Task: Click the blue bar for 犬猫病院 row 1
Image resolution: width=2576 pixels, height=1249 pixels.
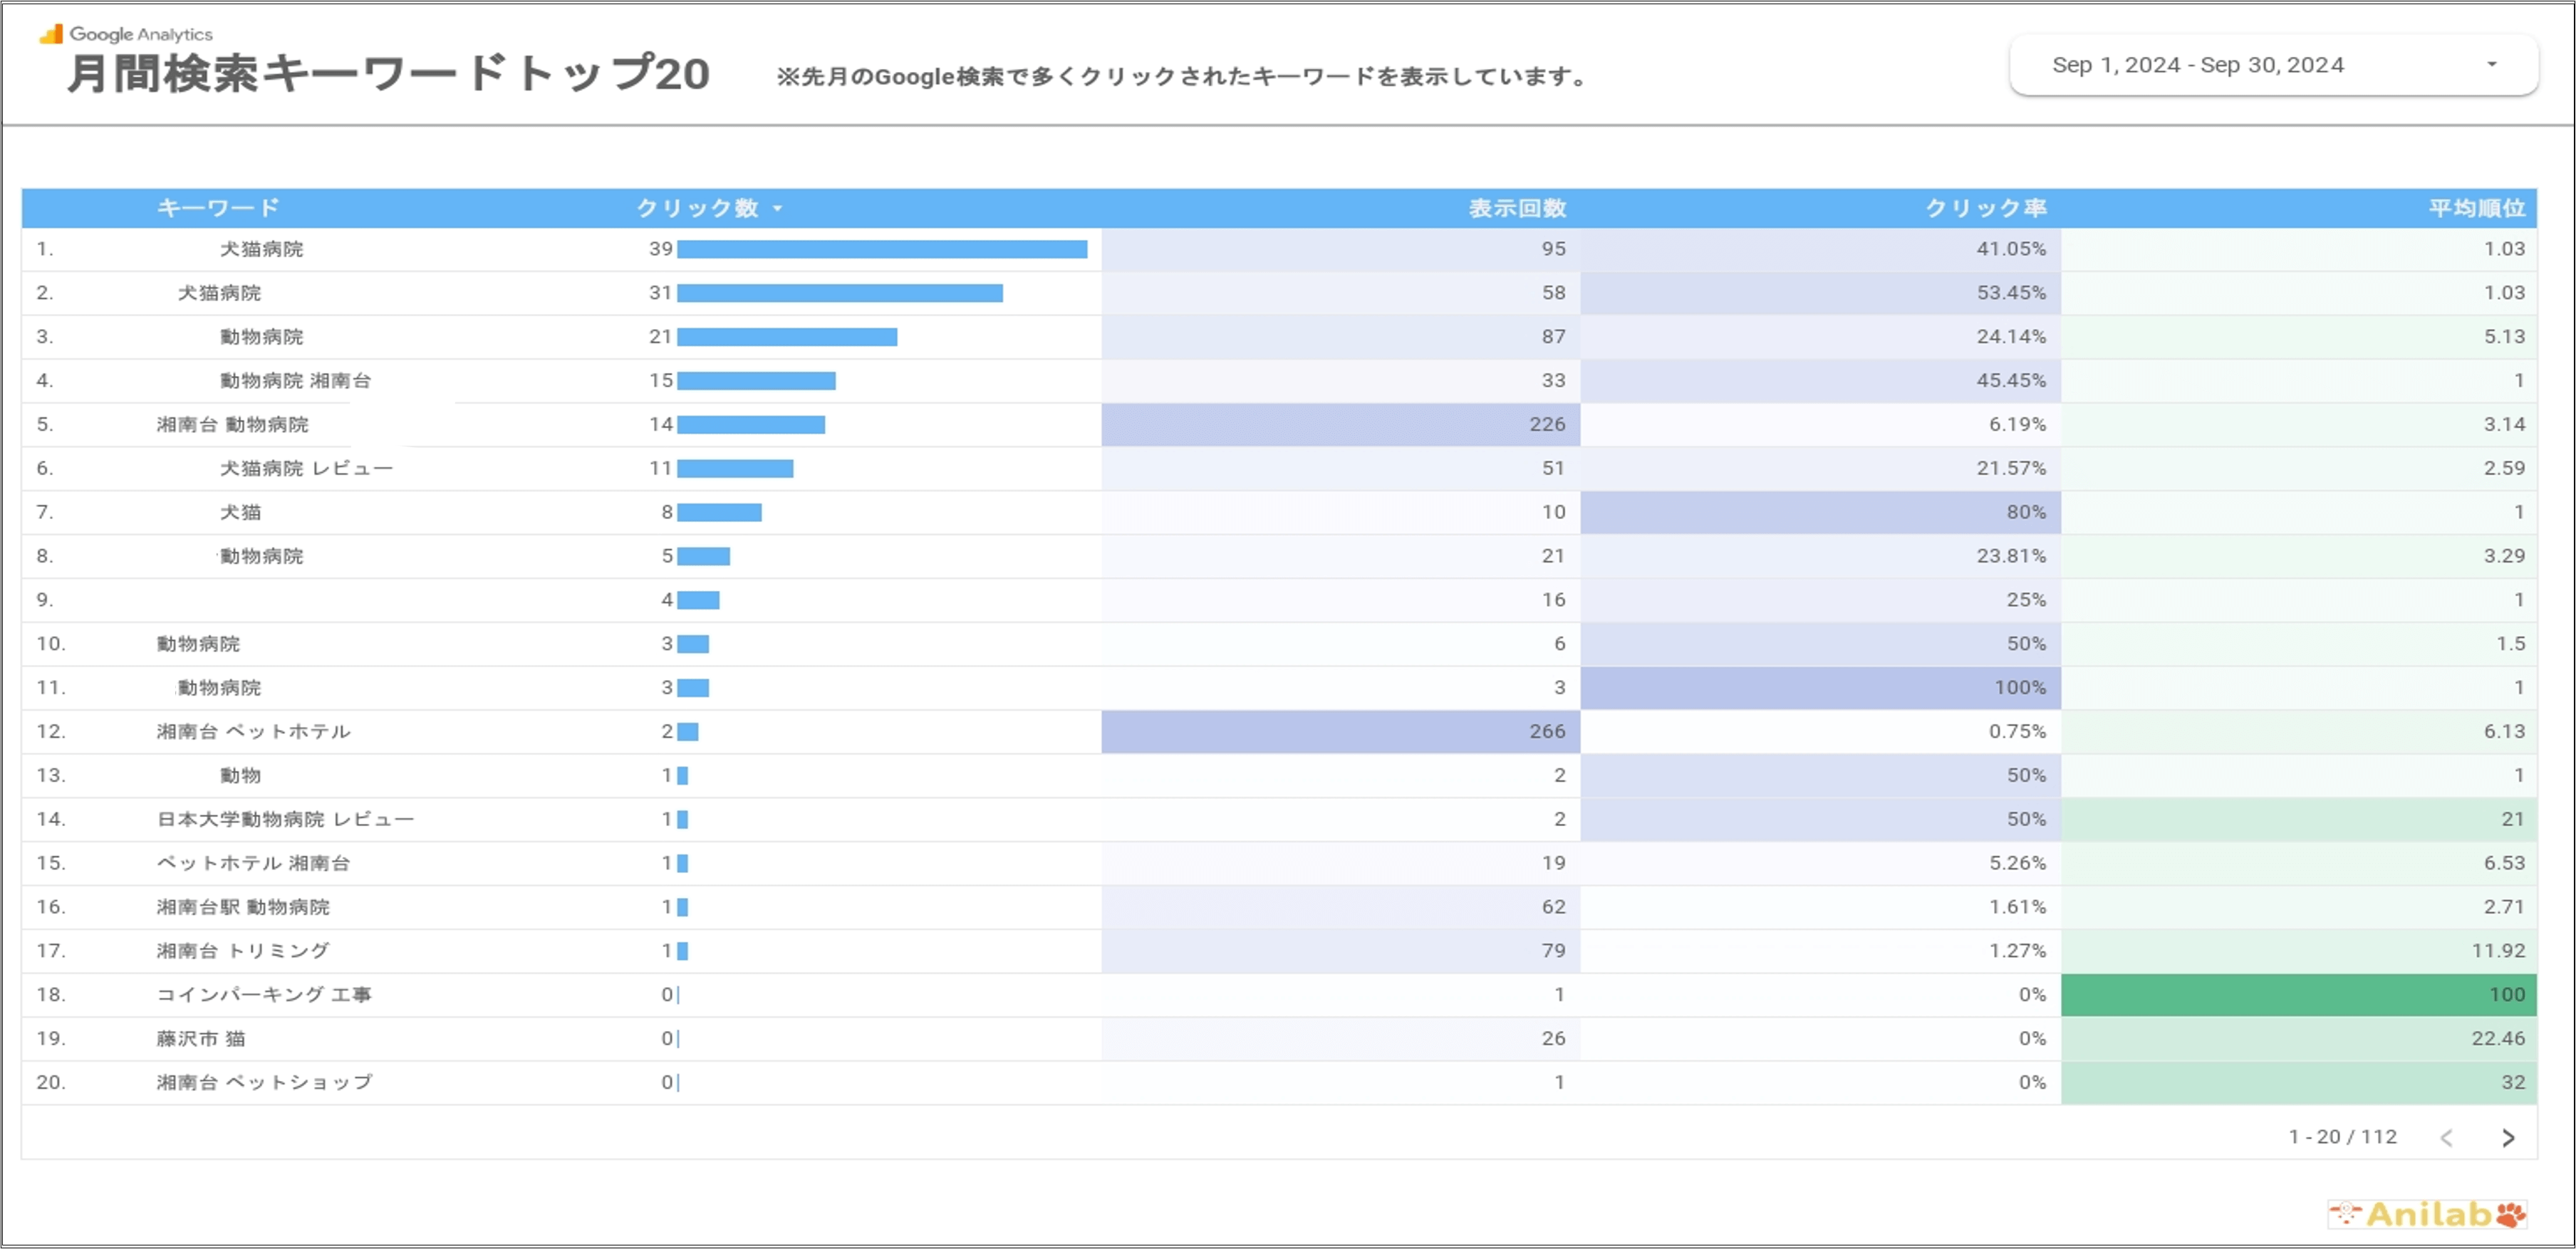Action: [x=882, y=249]
